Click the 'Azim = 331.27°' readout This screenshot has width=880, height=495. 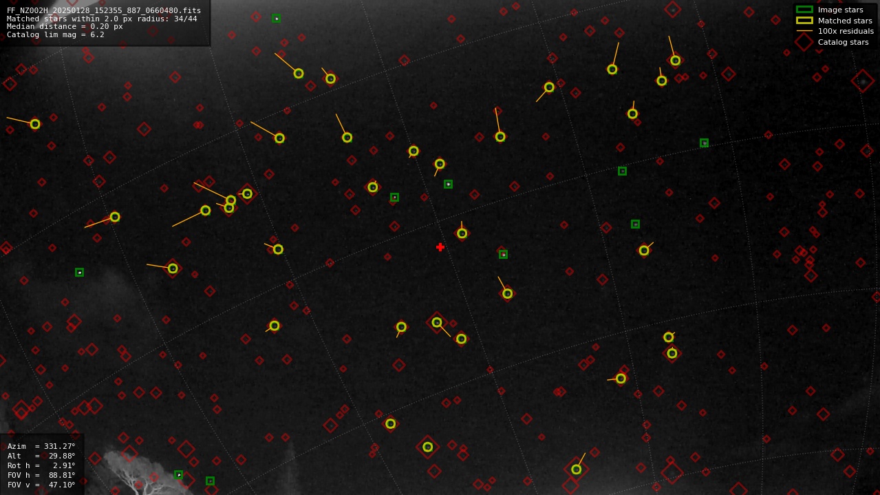(x=41, y=446)
